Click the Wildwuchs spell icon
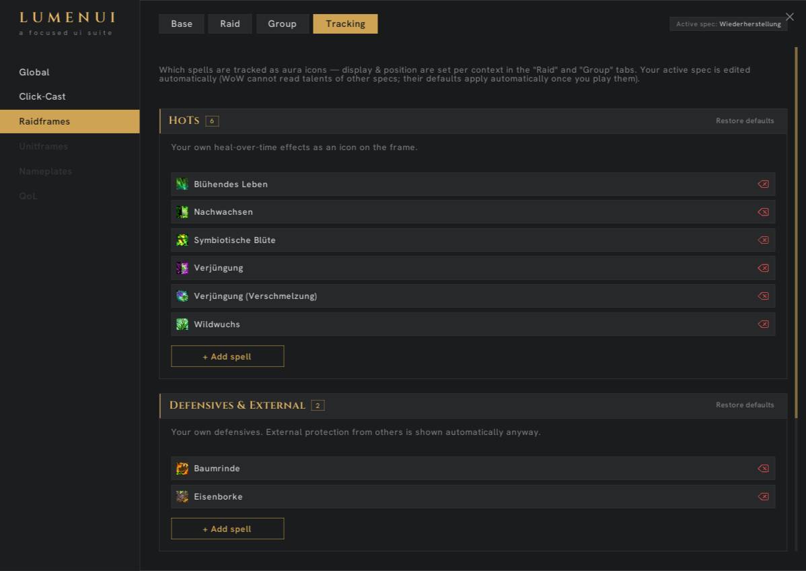 [x=182, y=324]
